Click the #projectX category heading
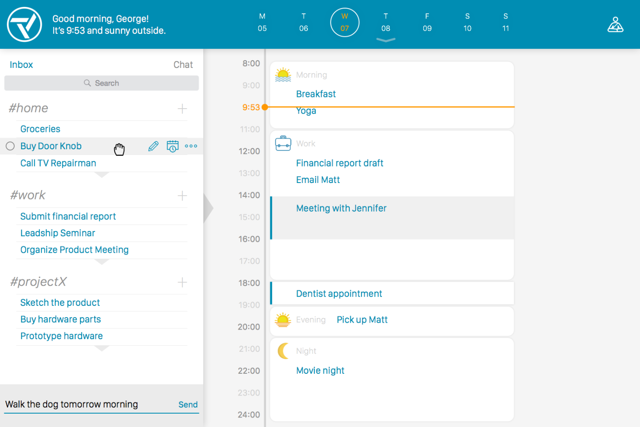Viewport: 640px width, 427px height. [x=38, y=282]
